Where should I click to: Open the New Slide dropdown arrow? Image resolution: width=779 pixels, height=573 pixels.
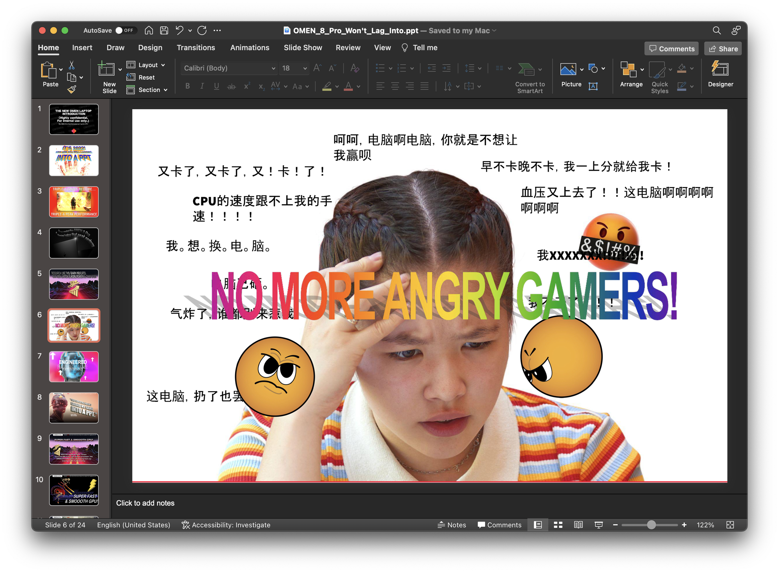click(120, 69)
